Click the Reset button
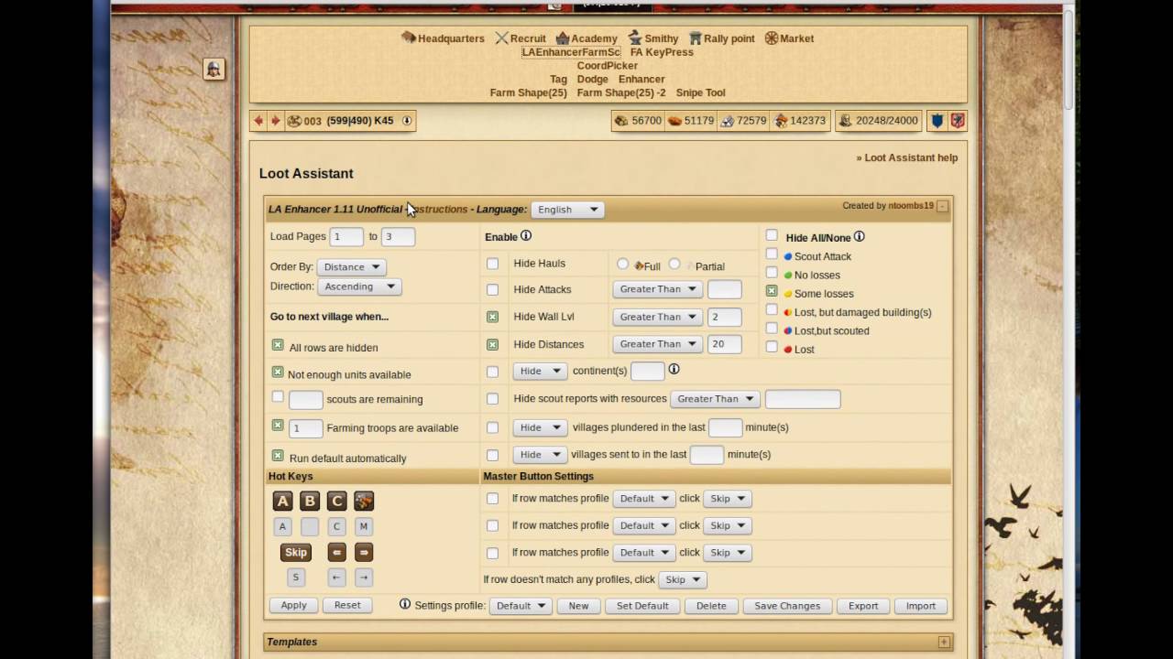The height and width of the screenshot is (659, 1173). pyautogui.click(x=347, y=605)
